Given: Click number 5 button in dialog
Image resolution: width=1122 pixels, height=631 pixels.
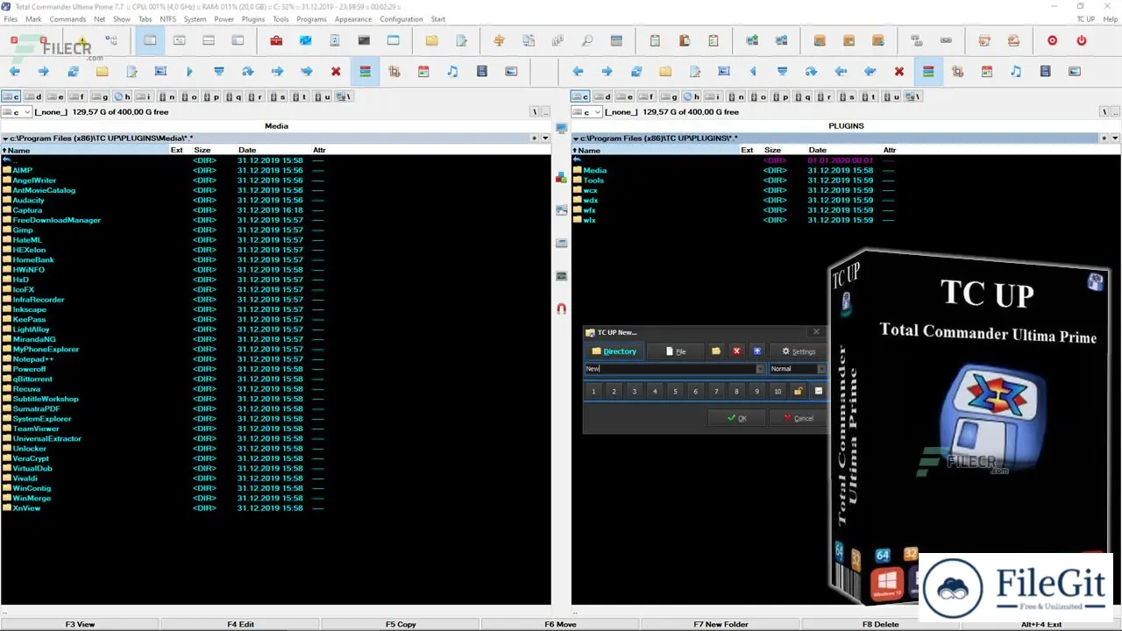Looking at the screenshot, I should click(675, 391).
